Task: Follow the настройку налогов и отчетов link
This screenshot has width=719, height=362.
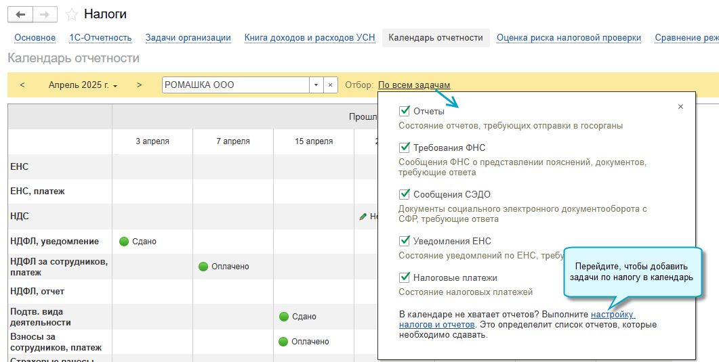Action: (x=613, y=315)
